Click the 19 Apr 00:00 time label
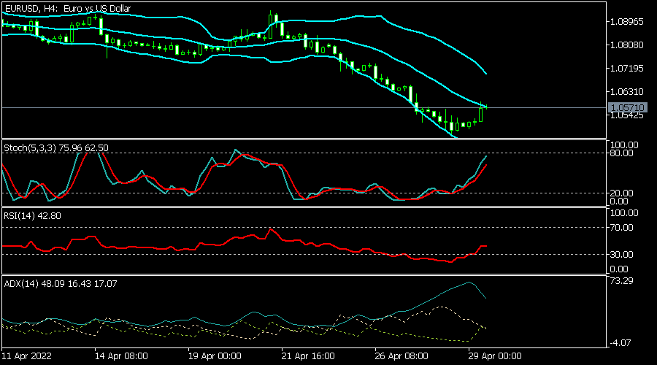The image size is (657, 365). coord(215,356)
